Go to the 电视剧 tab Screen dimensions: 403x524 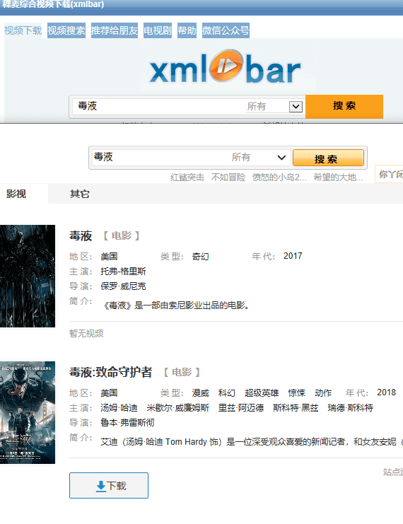coord(158,30)
